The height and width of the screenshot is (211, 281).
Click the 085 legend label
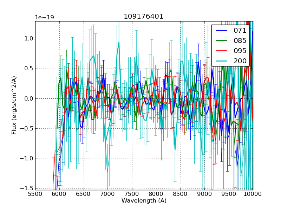pos(240,41)
